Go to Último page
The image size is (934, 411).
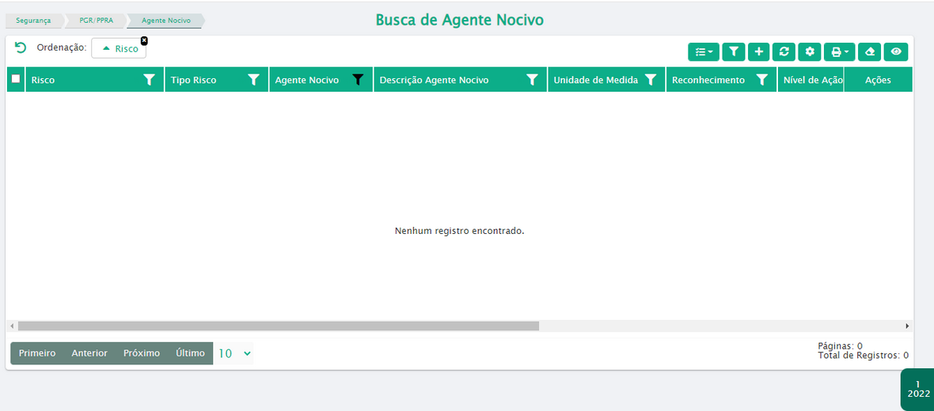(x=191, y=353)
